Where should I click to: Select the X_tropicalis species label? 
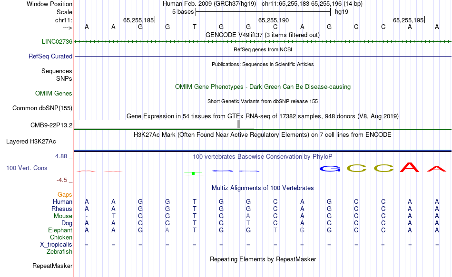click(56, 245)
